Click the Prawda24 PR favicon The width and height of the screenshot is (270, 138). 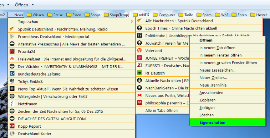coord(12,51)
